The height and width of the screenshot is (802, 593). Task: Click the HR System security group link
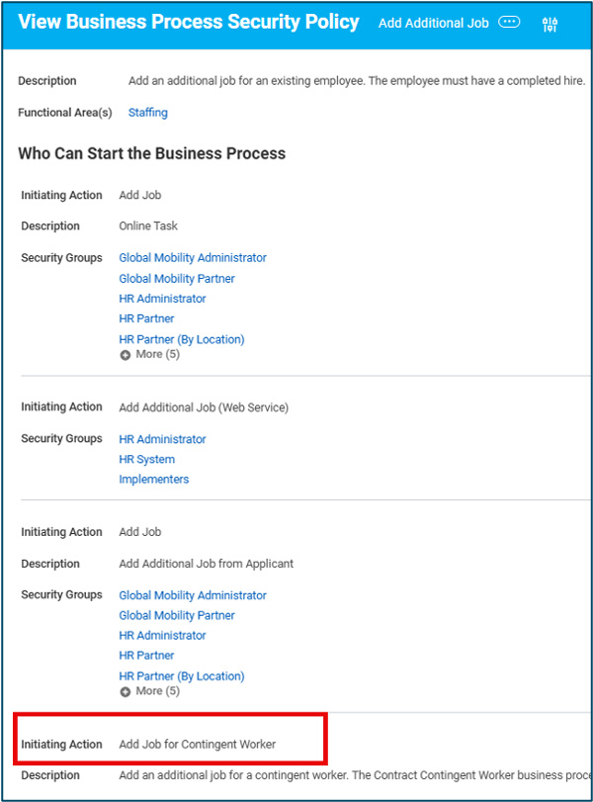[x=147, y=459]
